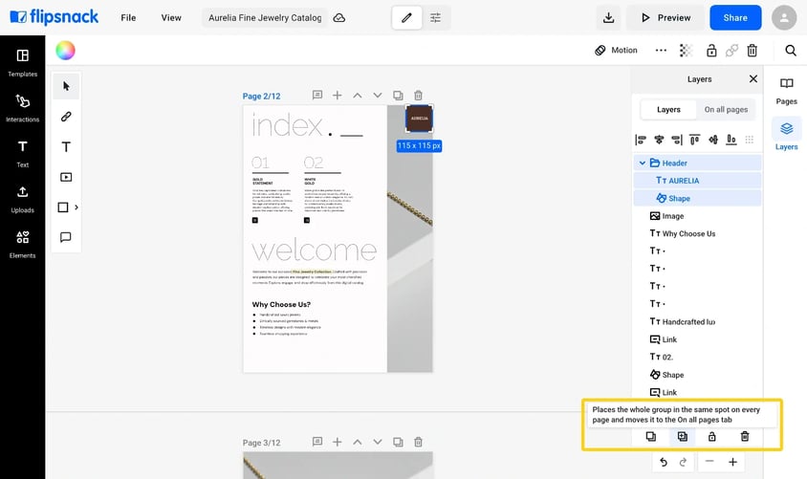Select the rectangle shape tool
The width and height of the screenshot is (807, 479).
tap(63, 207)
